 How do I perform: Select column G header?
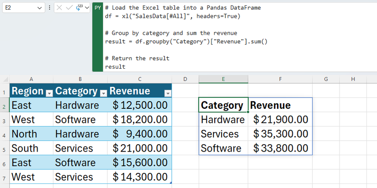pos(326,79)
